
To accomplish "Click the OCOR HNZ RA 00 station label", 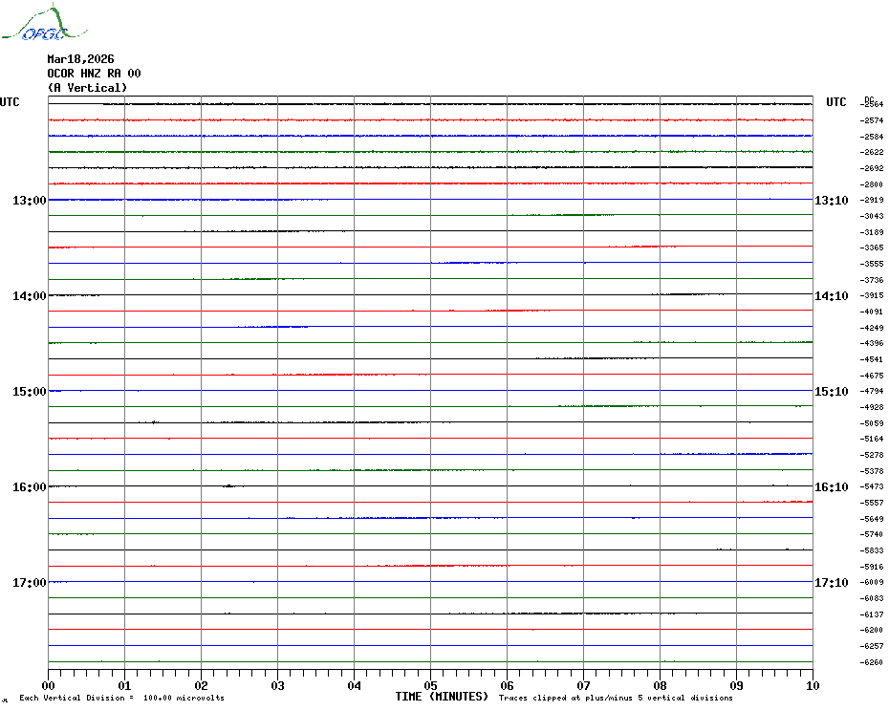I will (x=94, y=74).
